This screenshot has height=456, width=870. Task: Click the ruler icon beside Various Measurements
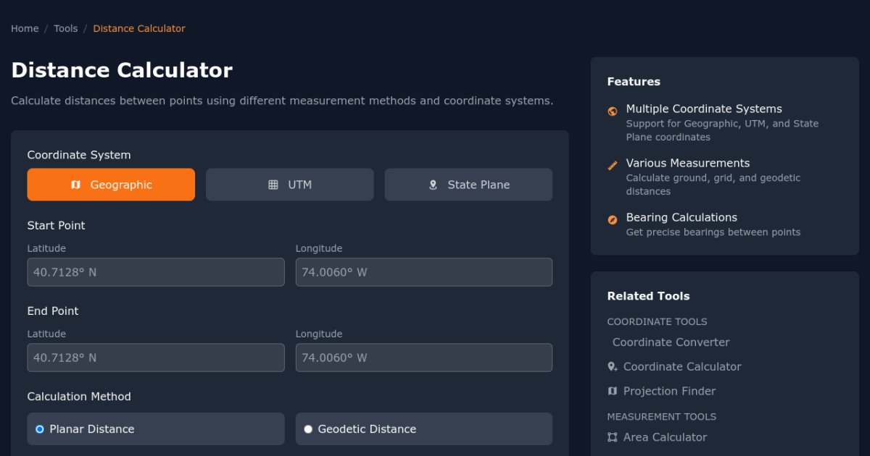613,165
